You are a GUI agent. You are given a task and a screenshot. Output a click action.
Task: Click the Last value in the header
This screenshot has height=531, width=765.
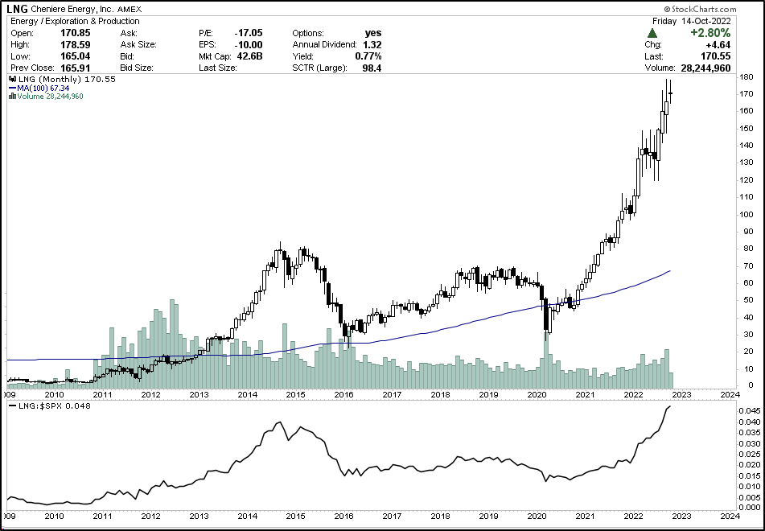click(716, 56)
